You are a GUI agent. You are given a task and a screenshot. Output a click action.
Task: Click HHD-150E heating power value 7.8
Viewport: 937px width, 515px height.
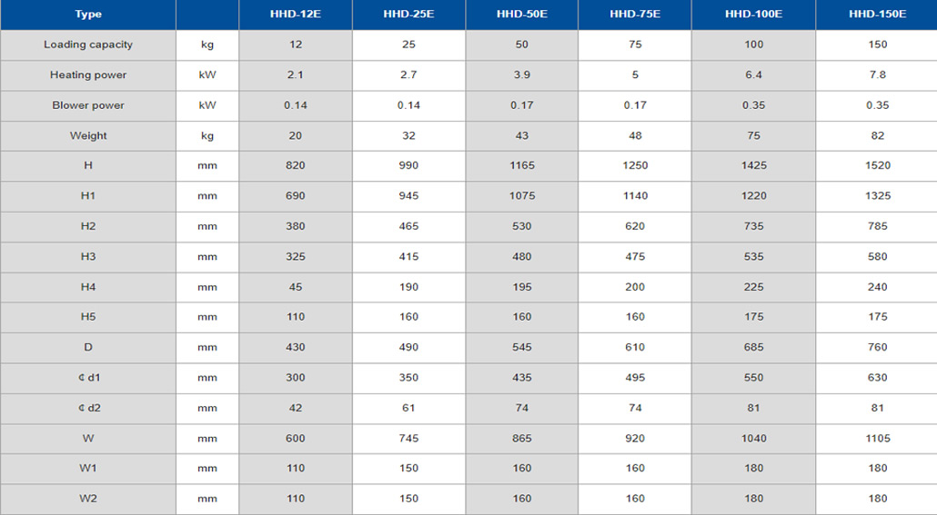[877, 75]
